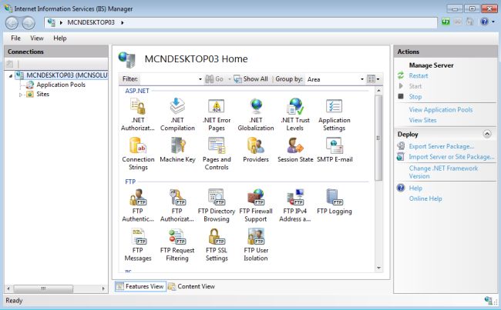Click the View Sites link
This screenshot has width=501, height=310.
click(x=422, y=120)
